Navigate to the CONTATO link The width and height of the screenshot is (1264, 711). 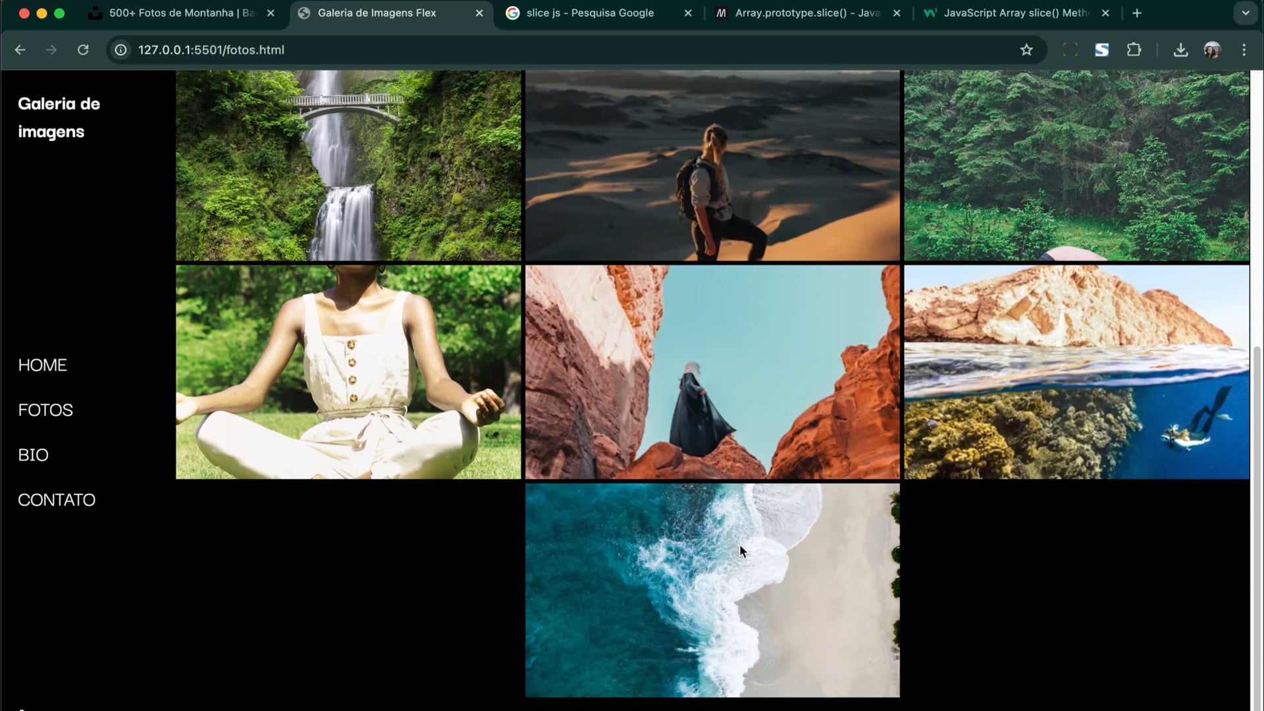57,500
